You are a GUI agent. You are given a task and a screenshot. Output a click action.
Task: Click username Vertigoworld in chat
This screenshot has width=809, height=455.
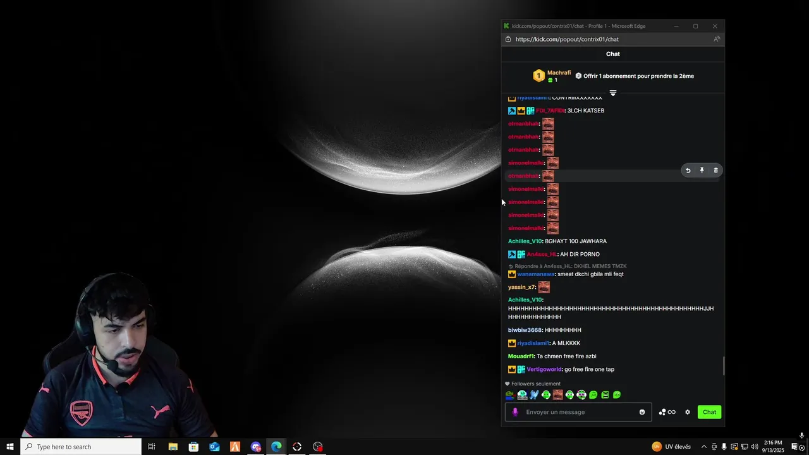(x=544, y=369)
